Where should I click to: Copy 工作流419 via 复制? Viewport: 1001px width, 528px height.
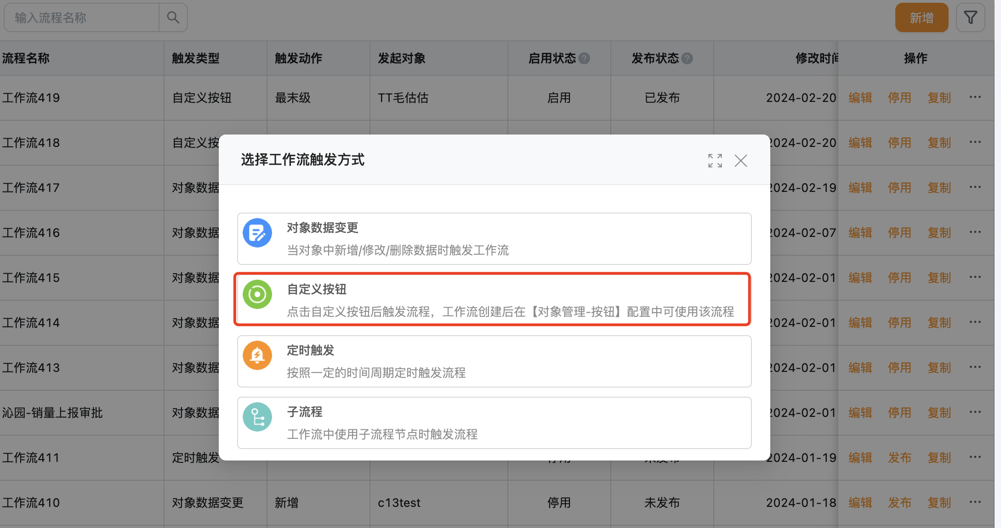[x=939, y=98]
